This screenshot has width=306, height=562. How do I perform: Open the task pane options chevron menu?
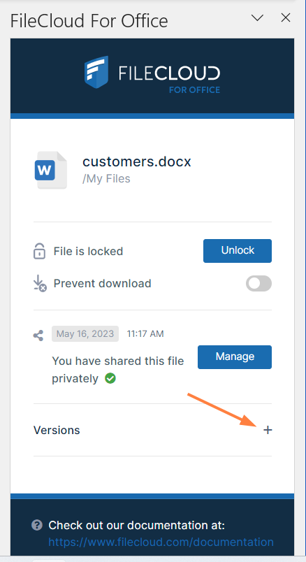[257, 17]
